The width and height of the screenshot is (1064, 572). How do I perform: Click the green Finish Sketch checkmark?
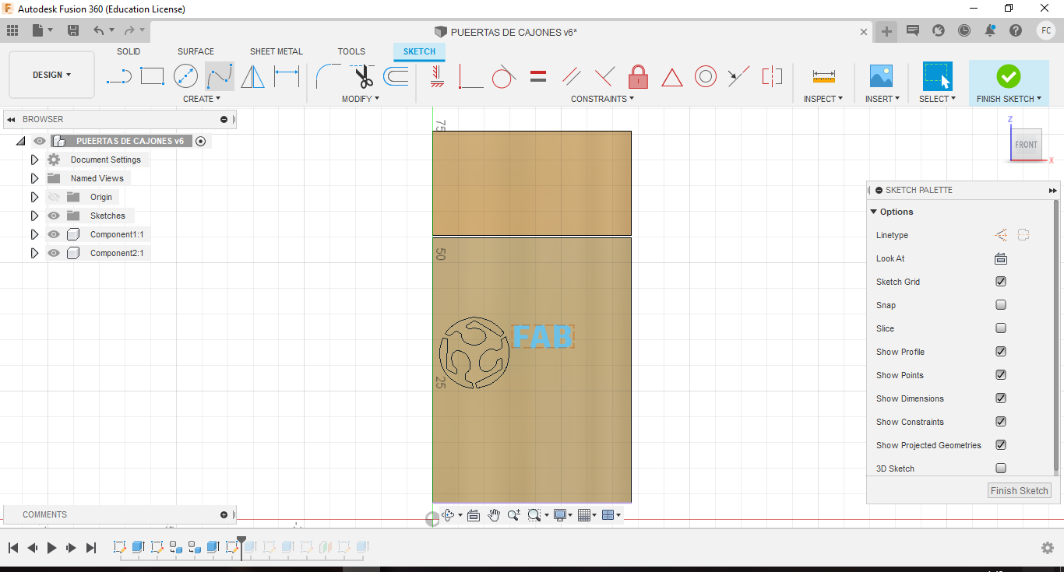(x=1009, y=76)
